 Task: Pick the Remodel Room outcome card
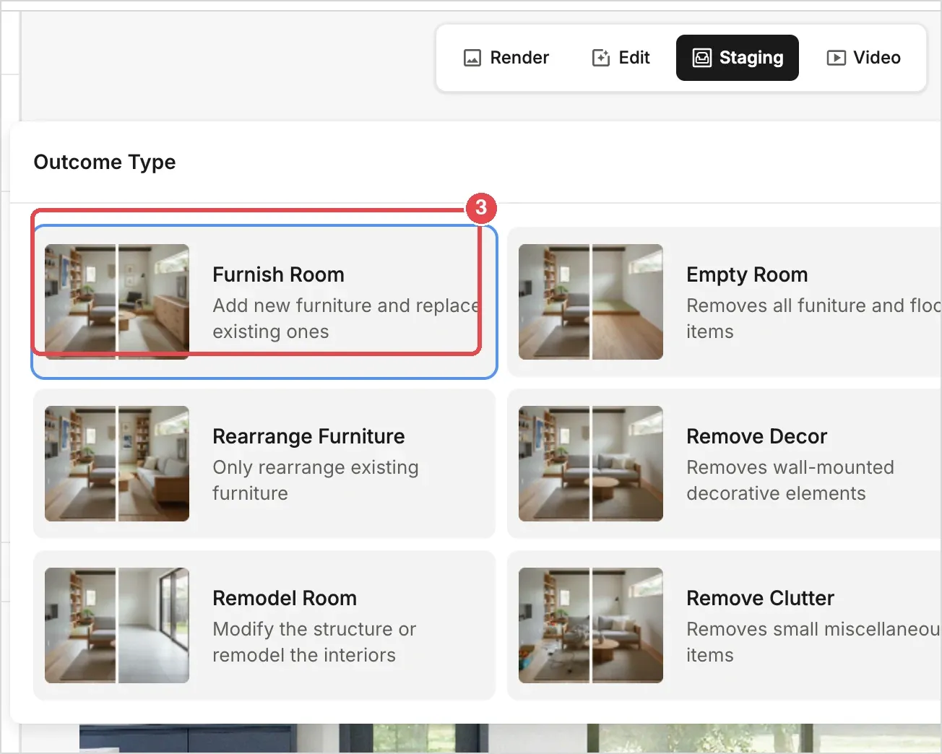tap(264, 625)
